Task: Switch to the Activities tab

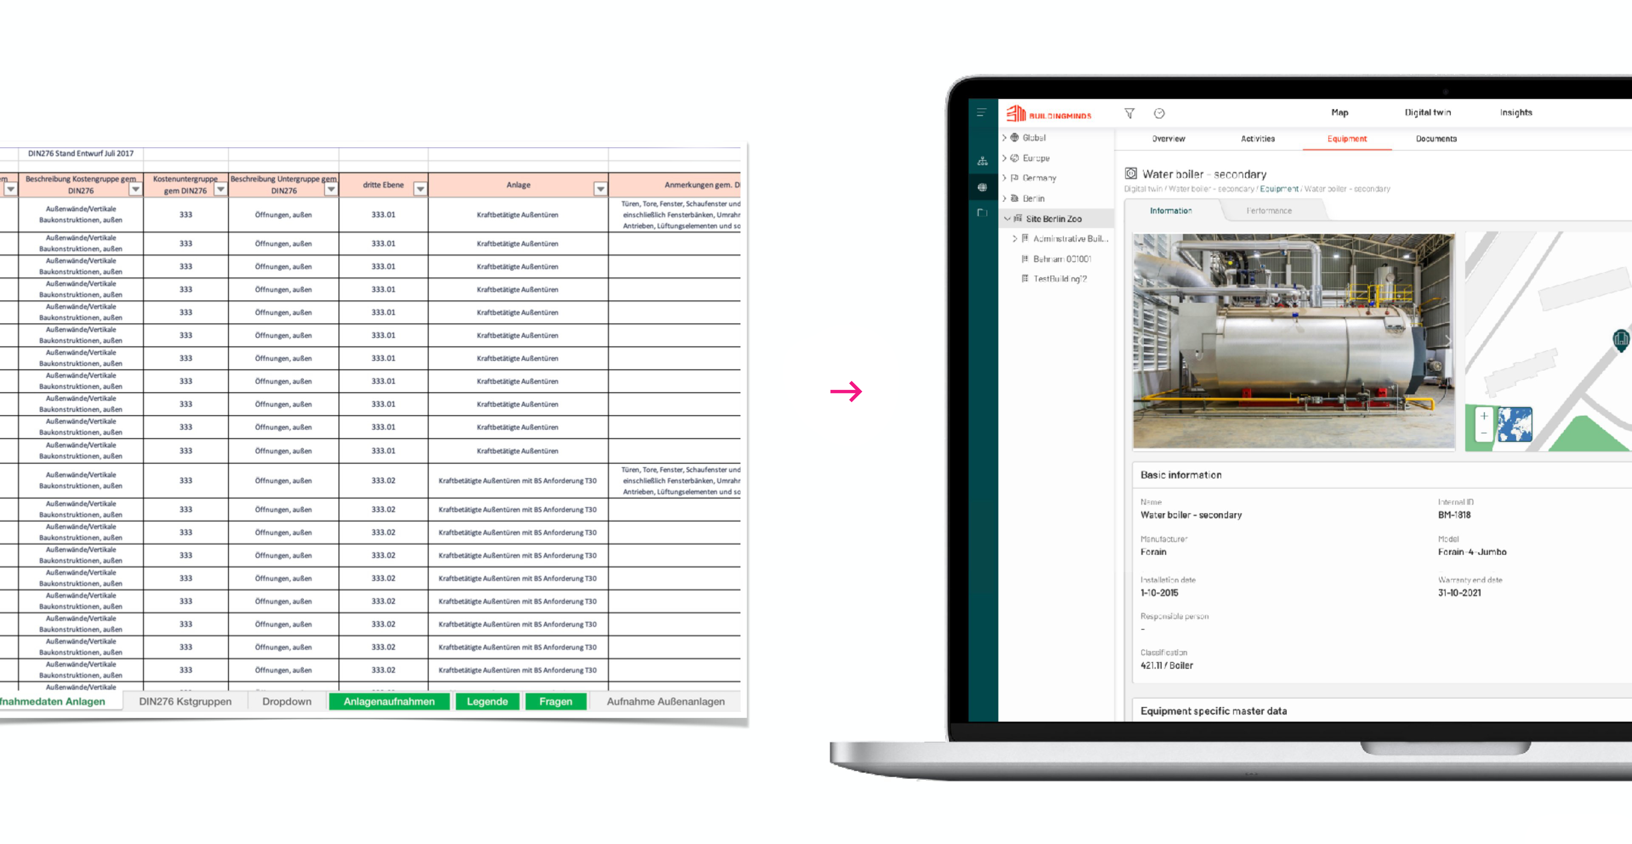Action: 1258,138
